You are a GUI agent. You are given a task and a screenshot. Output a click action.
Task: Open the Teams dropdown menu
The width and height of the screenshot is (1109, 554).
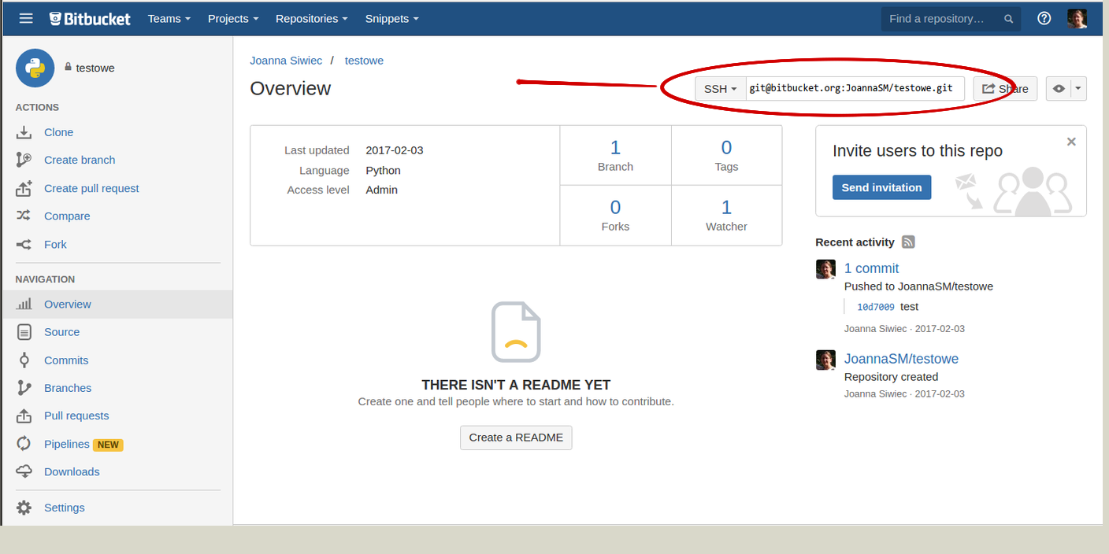pyautogui.click(x=169, y=18)
